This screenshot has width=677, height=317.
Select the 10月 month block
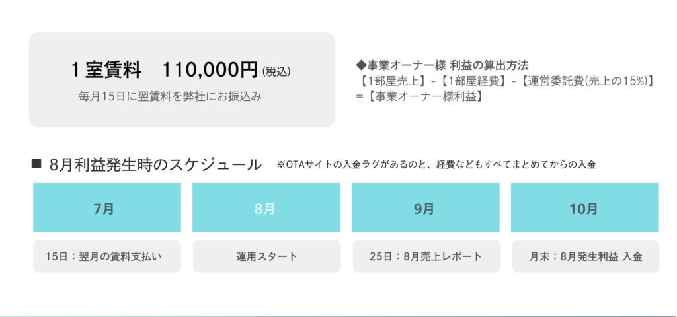click(x=584, y=208)
